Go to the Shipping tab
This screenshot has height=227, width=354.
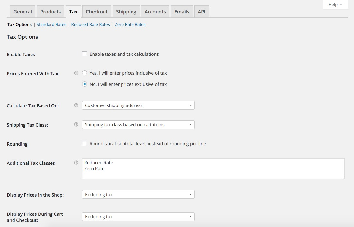126,12
